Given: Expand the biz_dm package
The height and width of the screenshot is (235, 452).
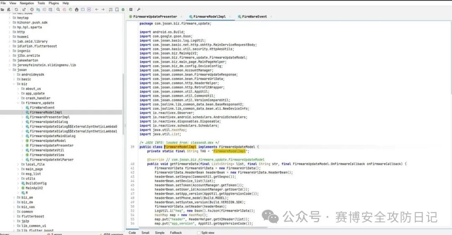Looking at the screenshot, I should (14, 202).
